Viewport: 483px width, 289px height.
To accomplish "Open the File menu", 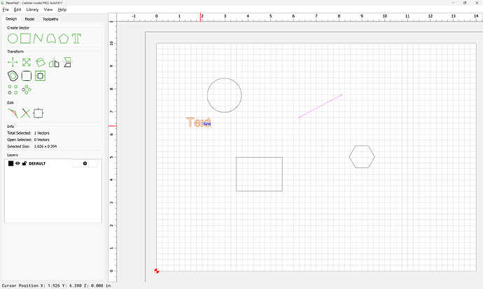I will pos(6,10).
